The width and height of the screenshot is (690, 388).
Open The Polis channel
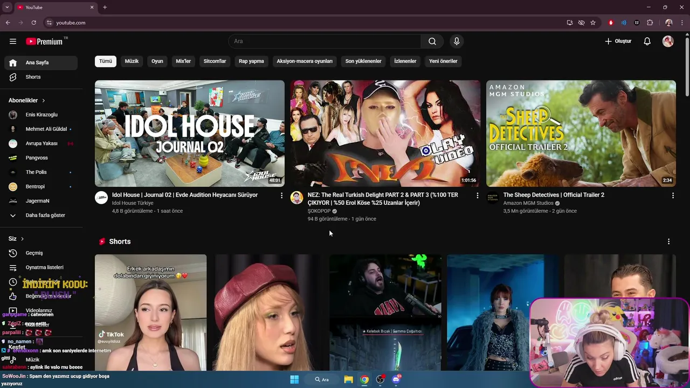(x=41, y=172)
